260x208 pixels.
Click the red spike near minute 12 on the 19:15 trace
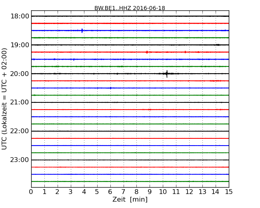pos(185,52)
